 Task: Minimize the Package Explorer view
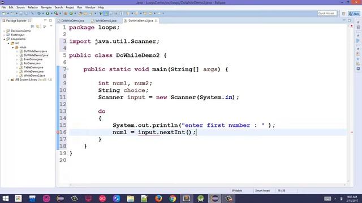(x=45, y=20)
